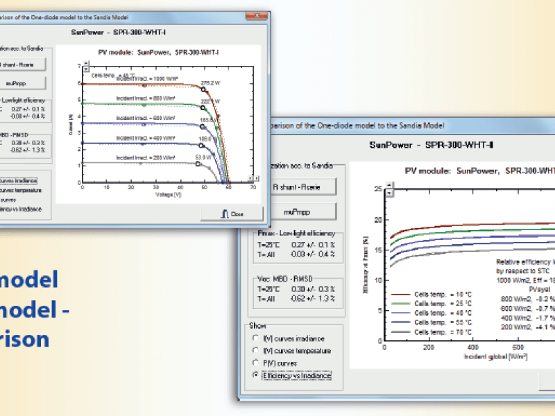This screenshot has width=555, height=416.
Task: Click lower Y-axis scale button on efficiency graph
Action: click(x=389, y=193)
